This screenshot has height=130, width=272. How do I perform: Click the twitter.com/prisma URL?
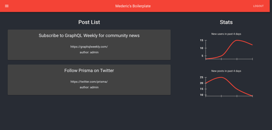89,82
